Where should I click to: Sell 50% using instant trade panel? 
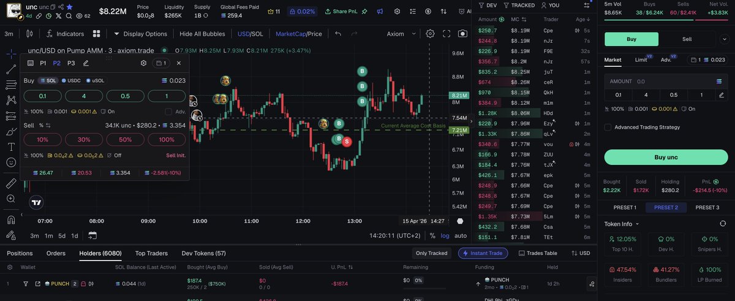[125, 139]
